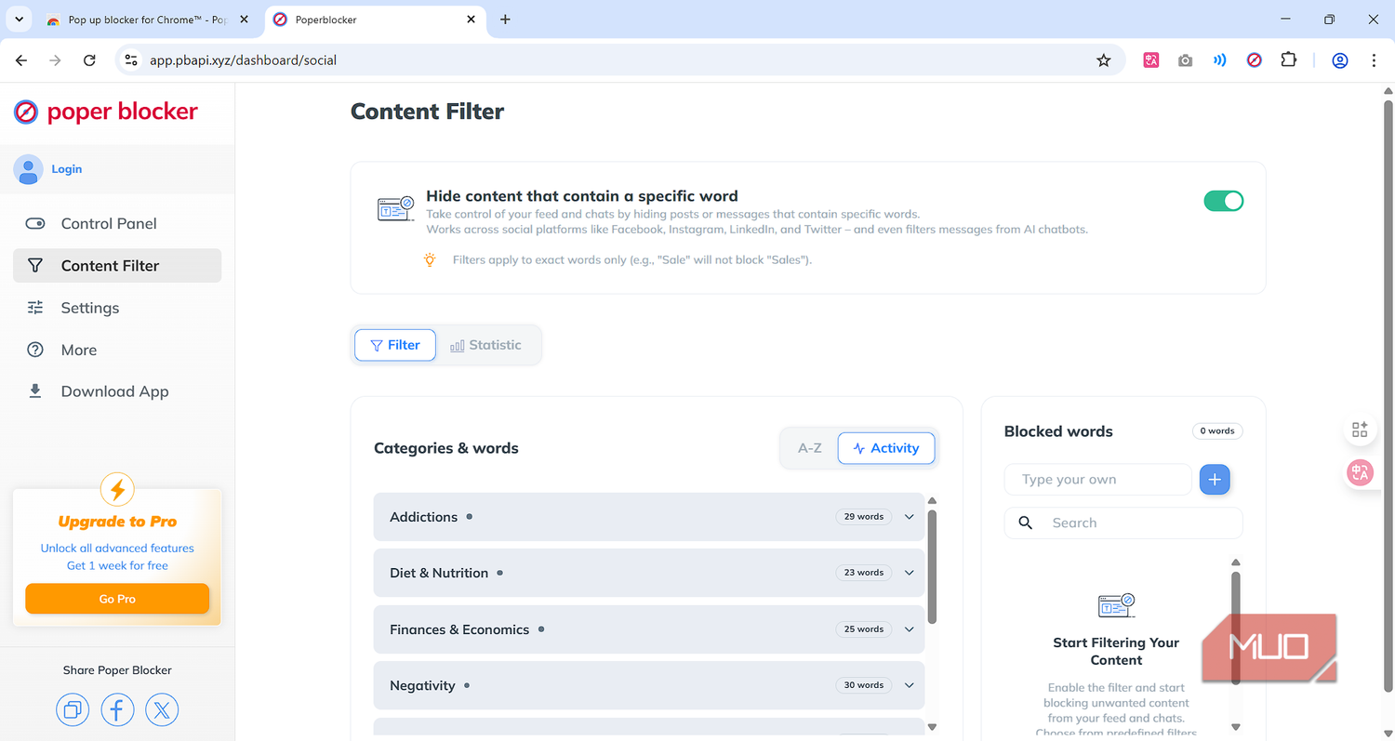Expand the Negativity category chevron
The image size is (1395, 741).
tap(910, 685)
